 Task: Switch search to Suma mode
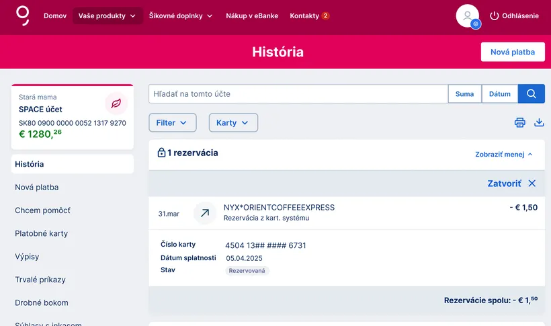[464, 94]
